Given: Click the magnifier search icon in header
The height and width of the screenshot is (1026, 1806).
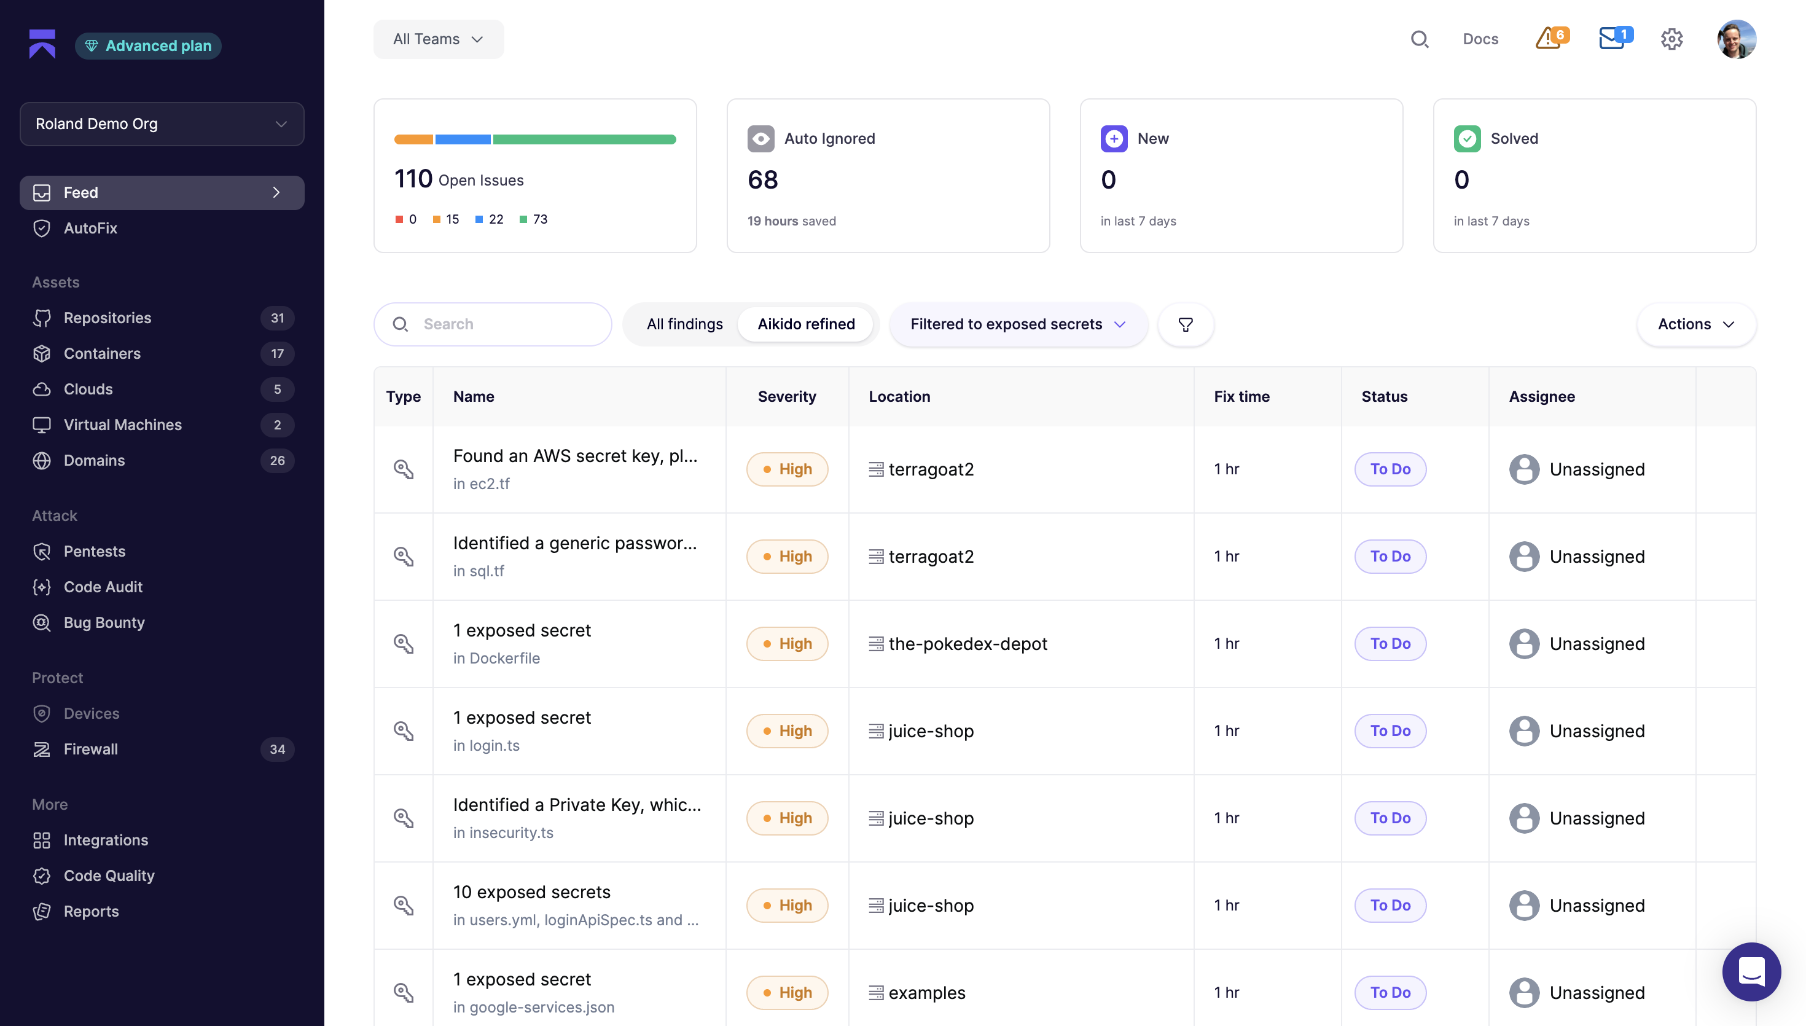Looking at the screenshot, I should pos(1419,39).
